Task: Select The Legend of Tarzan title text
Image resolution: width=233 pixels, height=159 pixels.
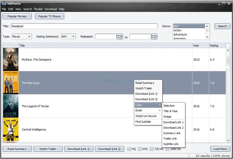Action: (x=35, y=106)
